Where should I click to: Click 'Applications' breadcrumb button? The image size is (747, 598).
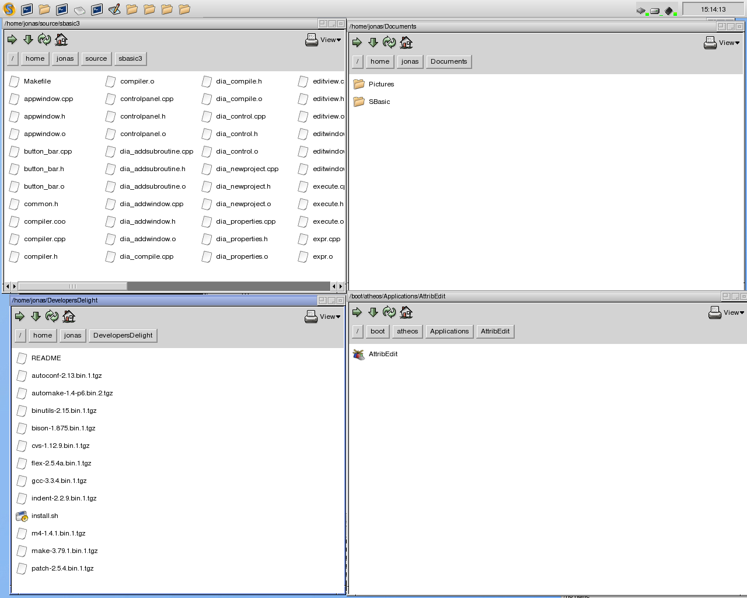449,331
